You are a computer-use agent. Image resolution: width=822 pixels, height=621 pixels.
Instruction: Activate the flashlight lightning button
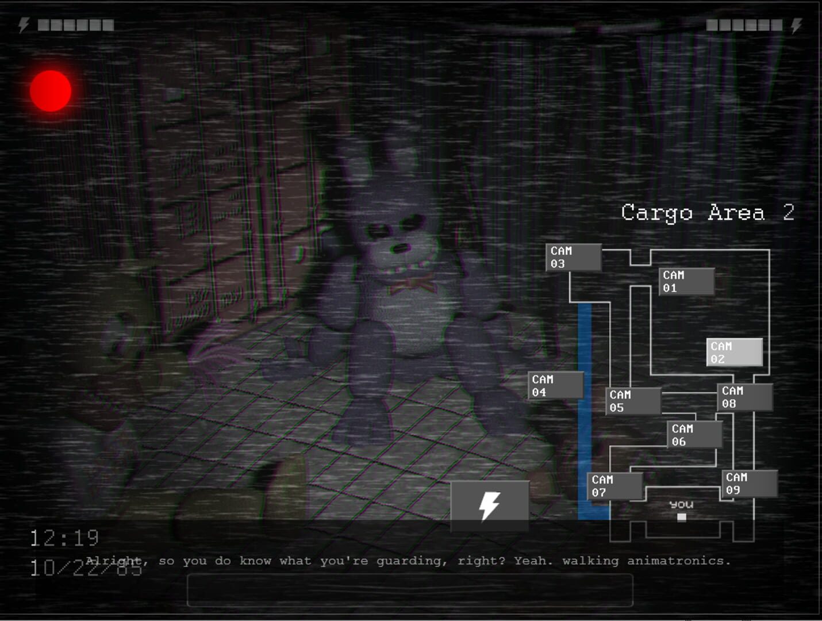(490, 505)
